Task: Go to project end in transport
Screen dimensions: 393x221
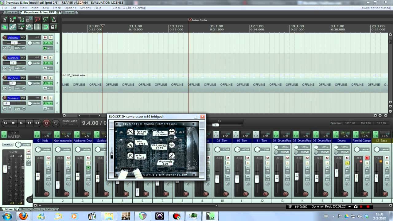Action: tap(37, 123)
